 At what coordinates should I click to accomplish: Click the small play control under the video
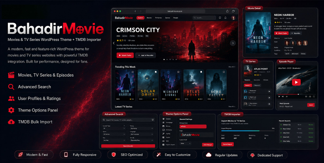tap(279, 96)
